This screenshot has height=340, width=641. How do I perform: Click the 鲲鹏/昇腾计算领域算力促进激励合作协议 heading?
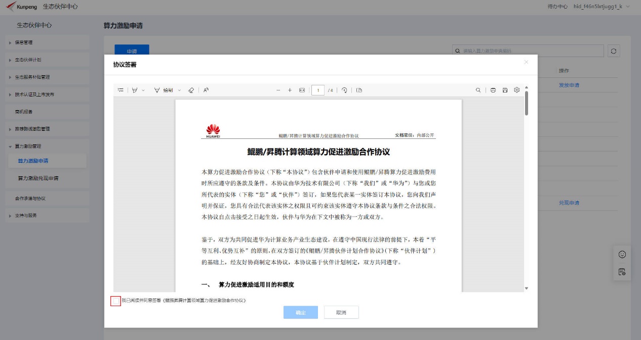click(318, 152)
